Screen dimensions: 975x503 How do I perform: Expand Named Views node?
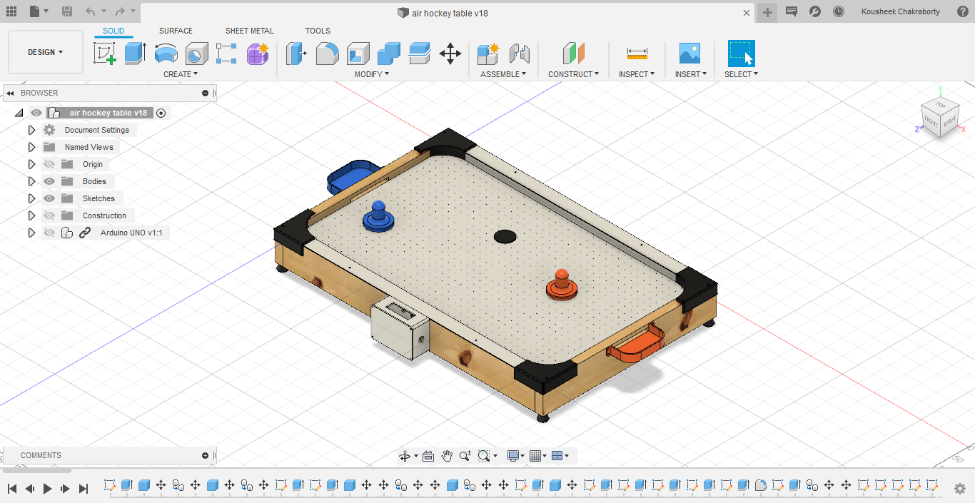31,147
